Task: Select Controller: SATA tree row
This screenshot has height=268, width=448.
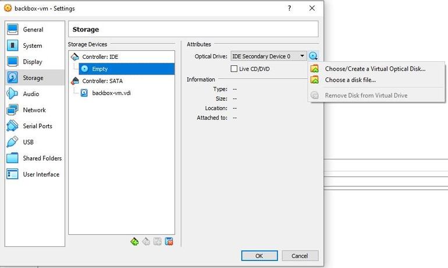Action: pyautogui.click(x=122, y=81)
